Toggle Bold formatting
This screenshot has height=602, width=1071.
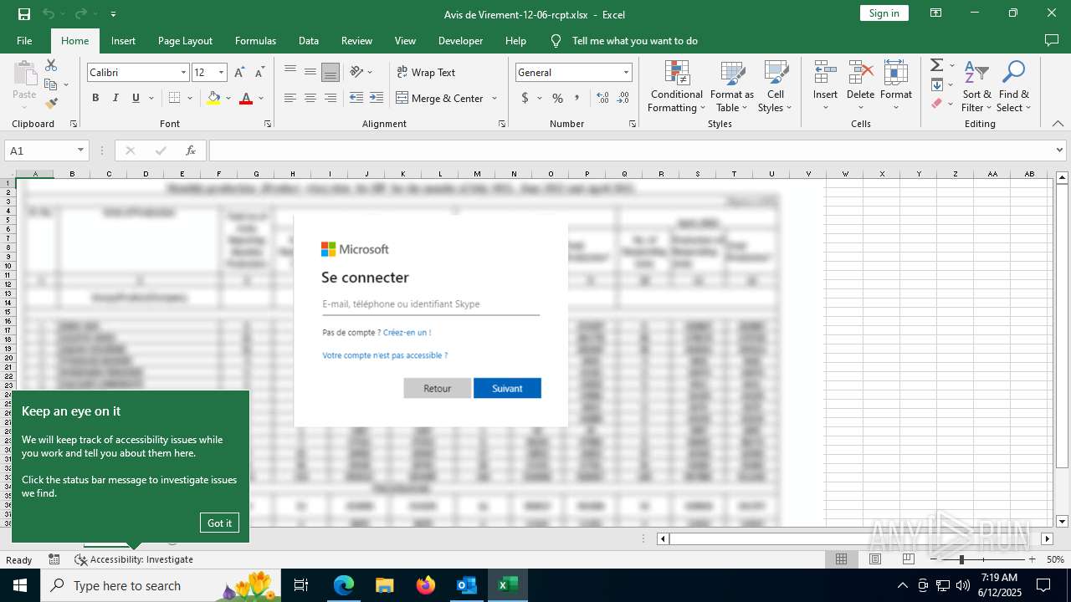(x=95, y=98)
